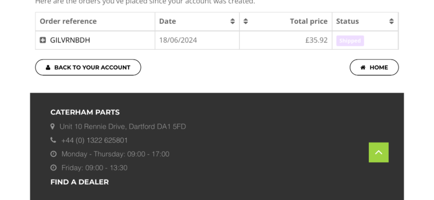Click the clock icon beside Monday - Thursday hours
Screen dimensions: 434x200
coord(53,154)
